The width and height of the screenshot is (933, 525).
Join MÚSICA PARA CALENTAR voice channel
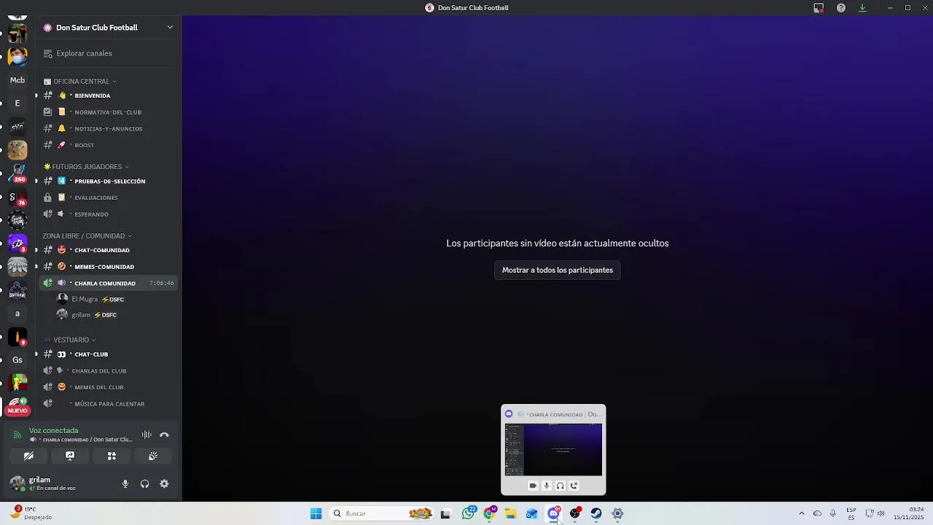[x=109, y=404]
